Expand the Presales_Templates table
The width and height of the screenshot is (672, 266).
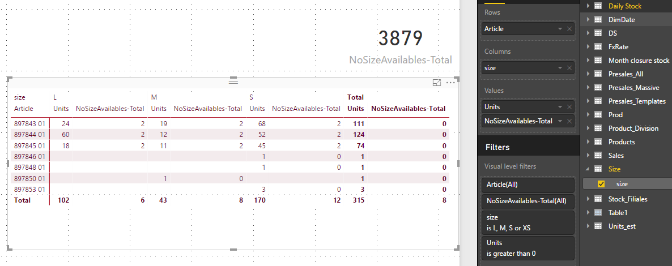(x=588, y=101)
